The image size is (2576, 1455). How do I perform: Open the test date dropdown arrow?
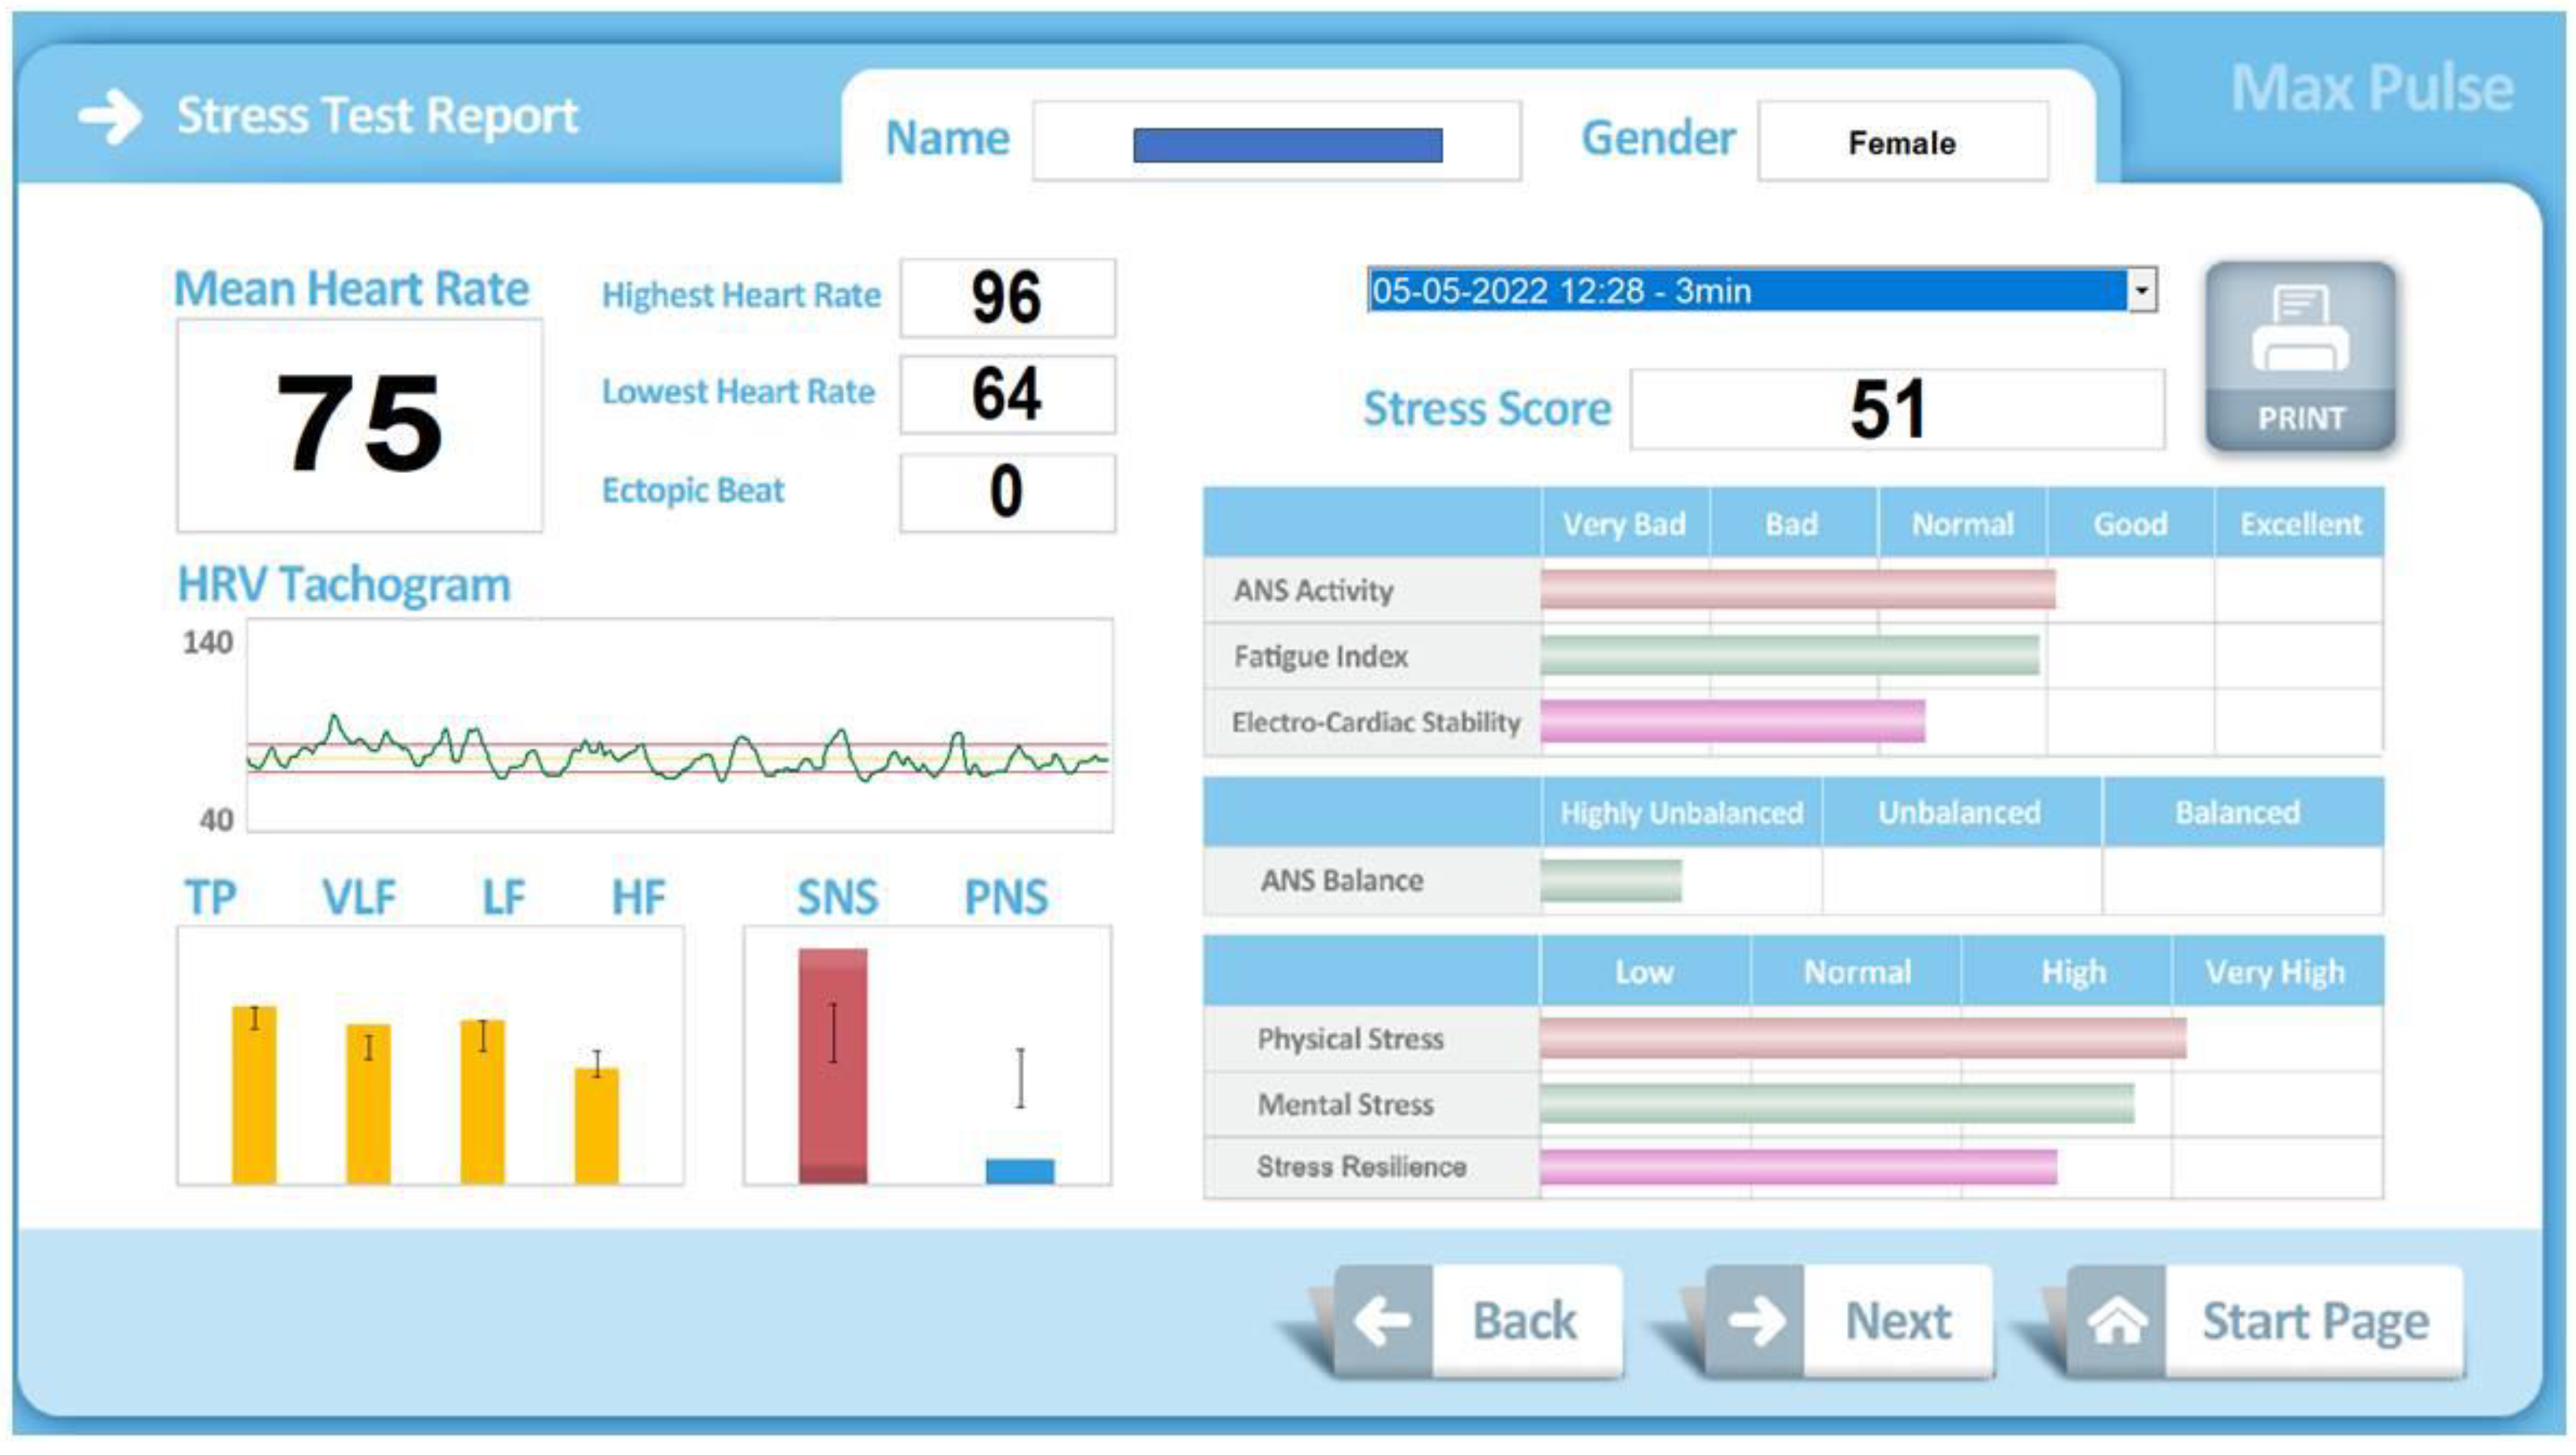tap(2141, 290)
